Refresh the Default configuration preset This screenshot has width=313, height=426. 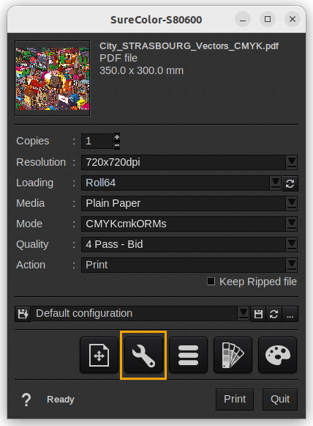pyautogui.click(x=274, y=314)
